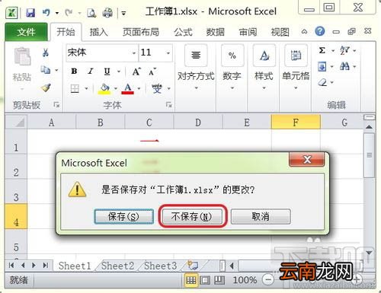Screen dimensions: 381x293
Task: Click the Undo arrow icon
Action: (46, 12)
